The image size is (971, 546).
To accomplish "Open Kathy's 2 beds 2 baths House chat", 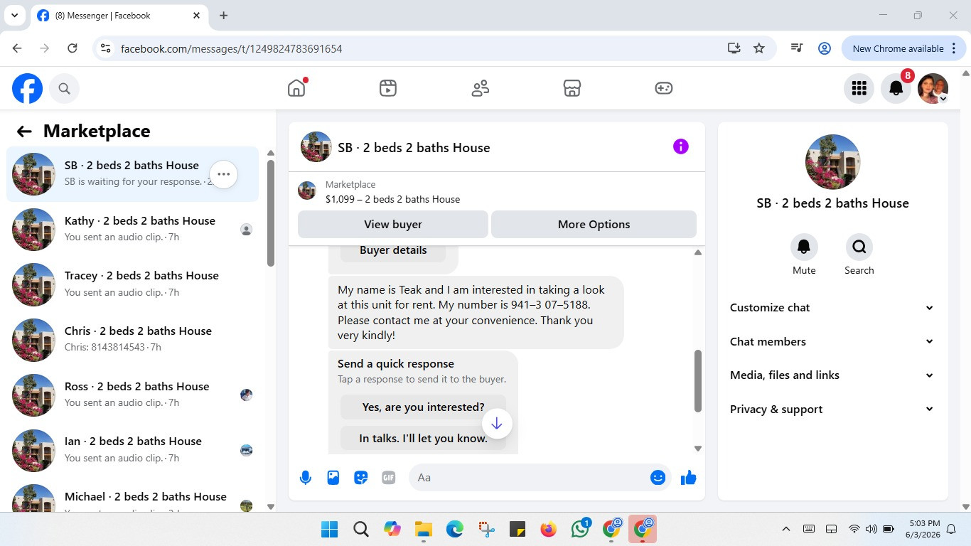I will click(x=132, y=229).
